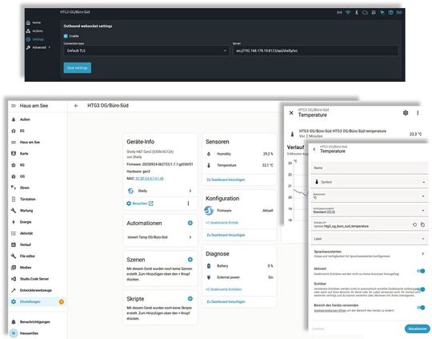
Task: Click the Name field in entity settings
Action: click(369, 167)
